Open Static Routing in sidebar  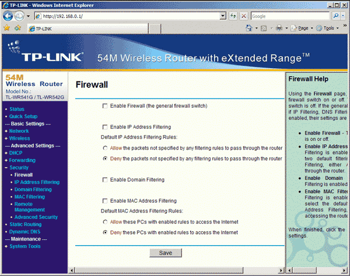click(x=26, y=224)
